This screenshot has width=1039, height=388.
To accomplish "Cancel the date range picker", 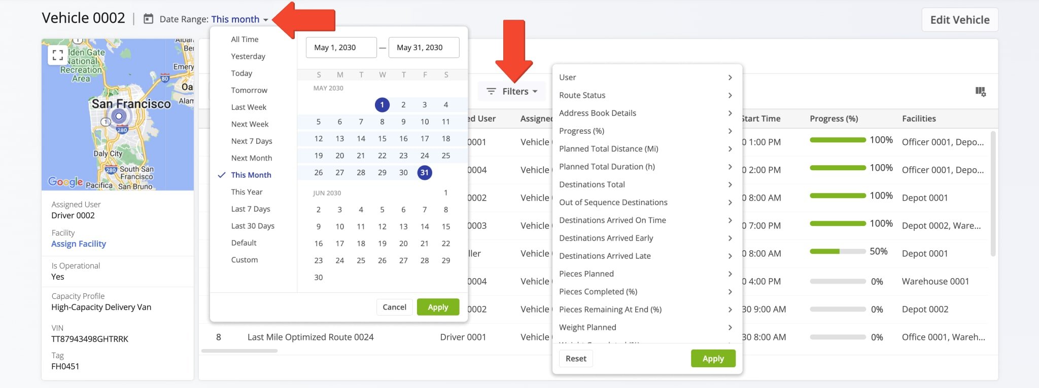I will [394, 307].
